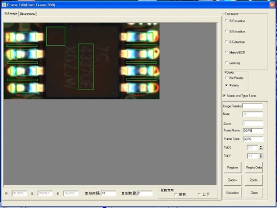Viewport: 277px width, 208px height.
Task: Click the Image Rotation input field
Action: coord(252,106)
